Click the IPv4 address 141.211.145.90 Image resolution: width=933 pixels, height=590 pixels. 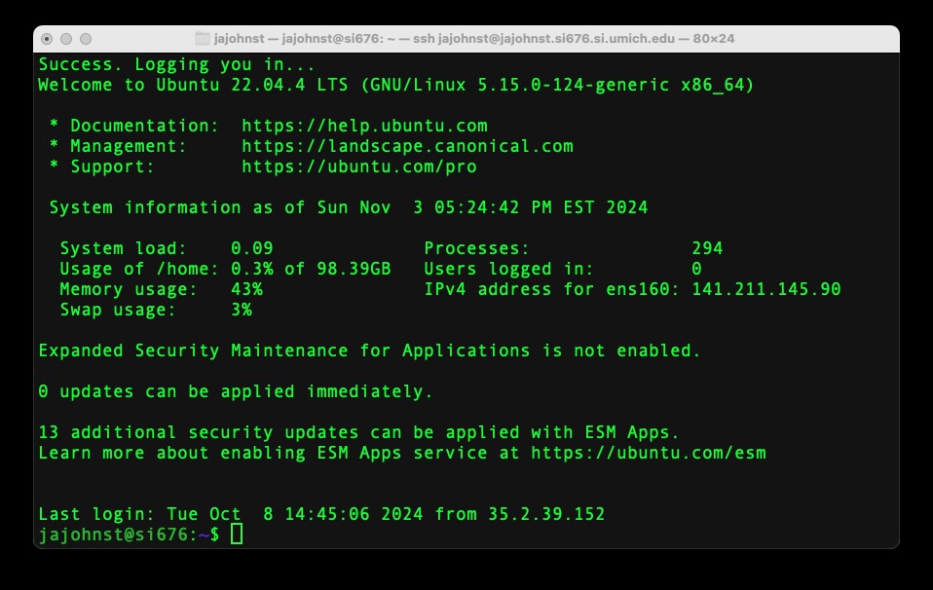click(765, 289)
